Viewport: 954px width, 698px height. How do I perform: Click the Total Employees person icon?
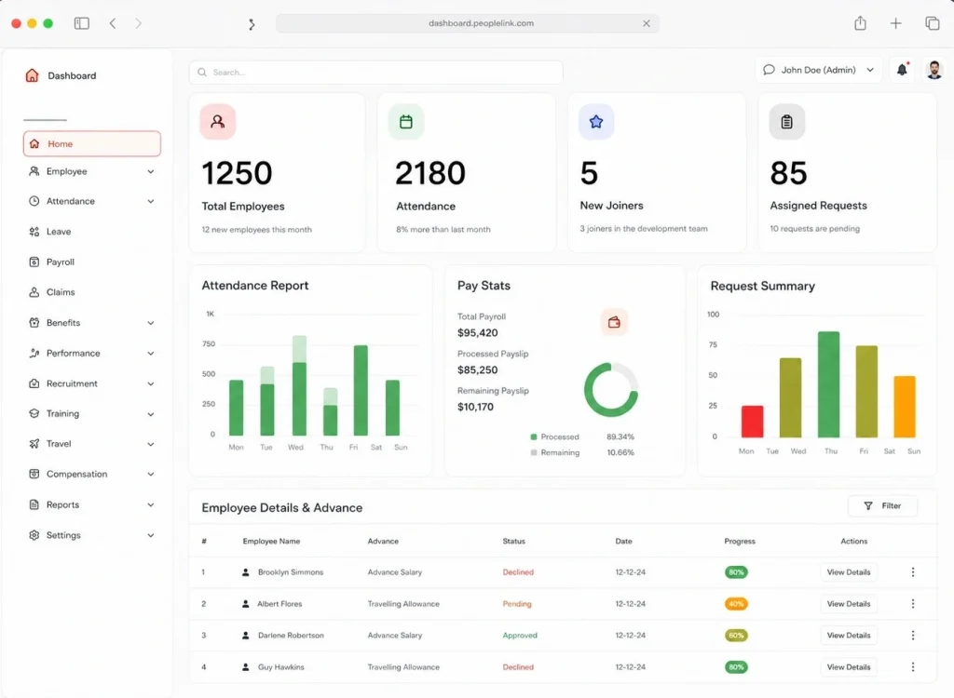(x=217, y=122)
